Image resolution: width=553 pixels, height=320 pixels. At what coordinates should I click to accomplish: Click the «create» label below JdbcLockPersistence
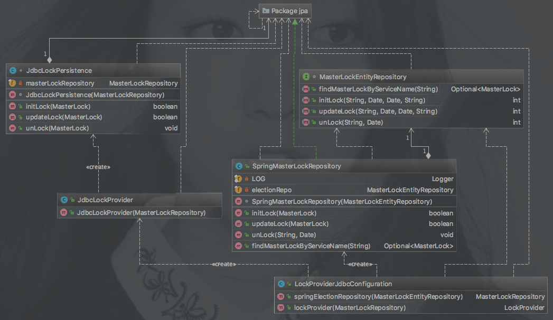pos(98,167)
